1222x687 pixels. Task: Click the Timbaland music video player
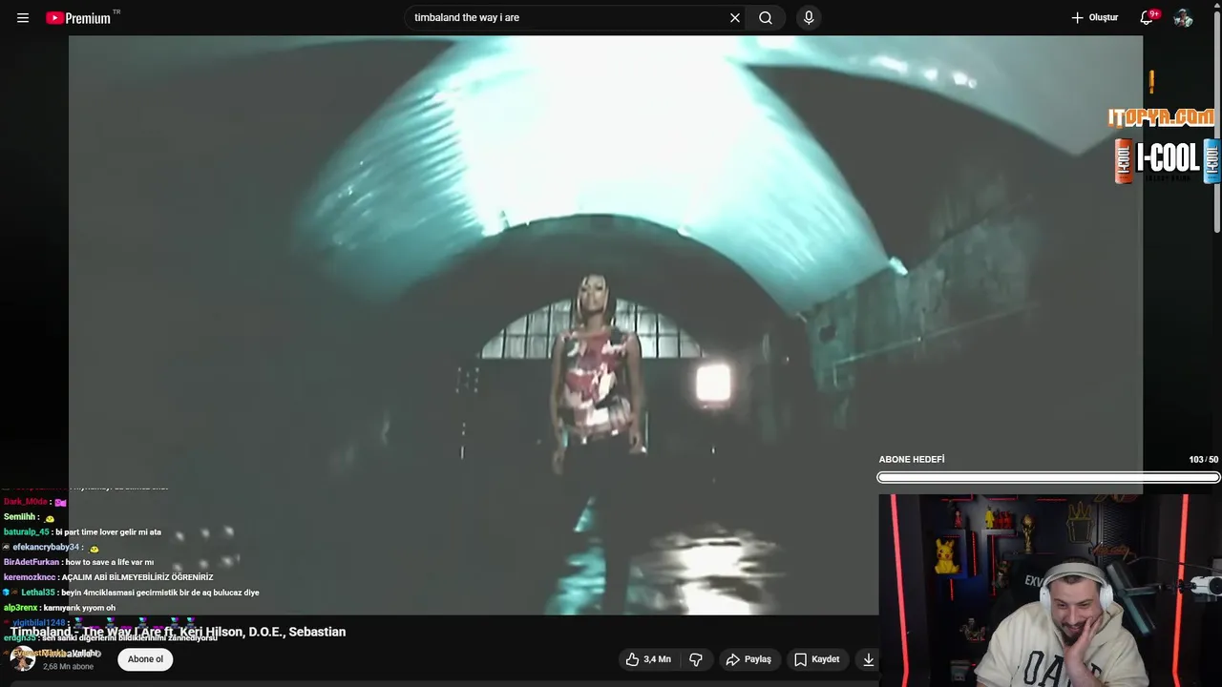pyautogui.click(x=605, y=324)
